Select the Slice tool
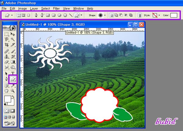 coord(13,45)
